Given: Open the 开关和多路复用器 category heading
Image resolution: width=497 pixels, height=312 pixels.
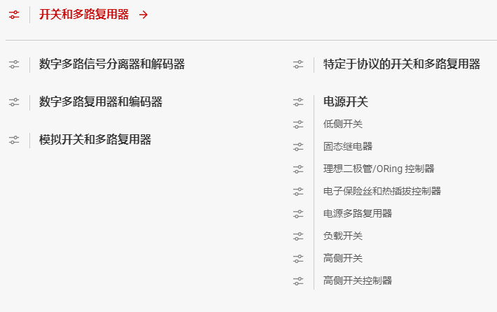Looking at the screenshot, I should (x=83, y=15).
